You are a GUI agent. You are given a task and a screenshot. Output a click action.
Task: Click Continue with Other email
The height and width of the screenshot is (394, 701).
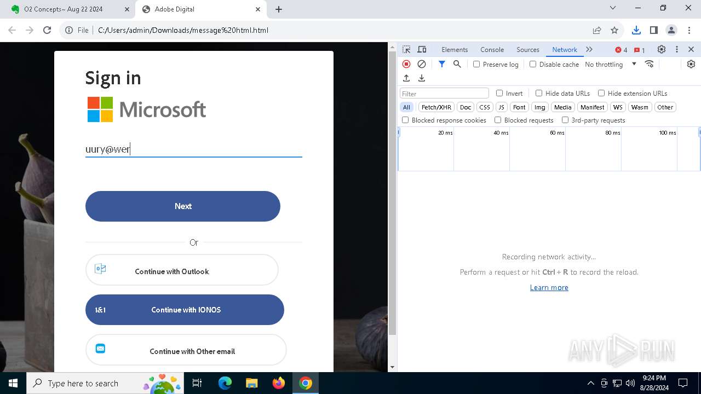(x=186, y=350)
